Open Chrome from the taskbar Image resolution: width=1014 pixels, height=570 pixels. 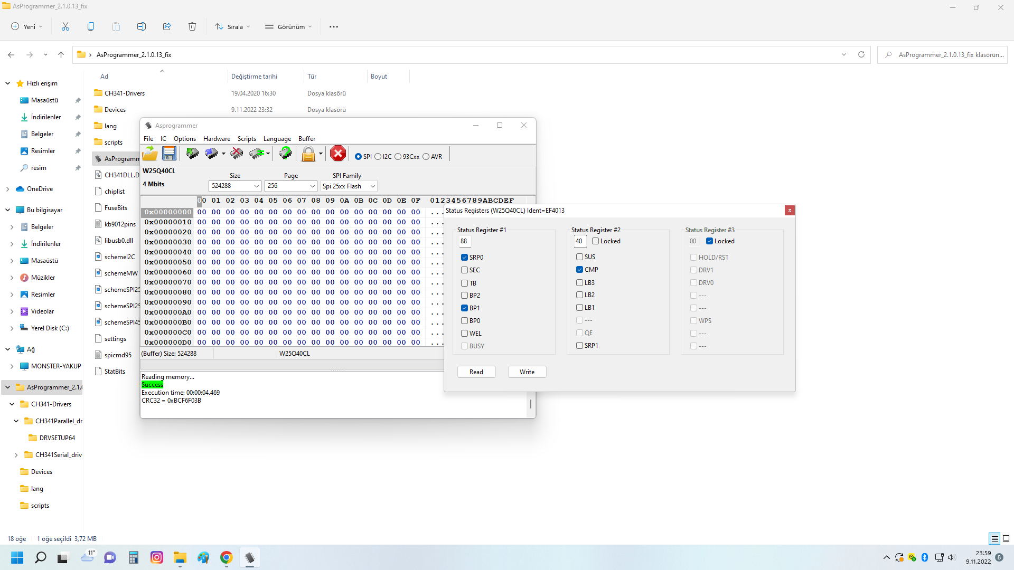227,558
